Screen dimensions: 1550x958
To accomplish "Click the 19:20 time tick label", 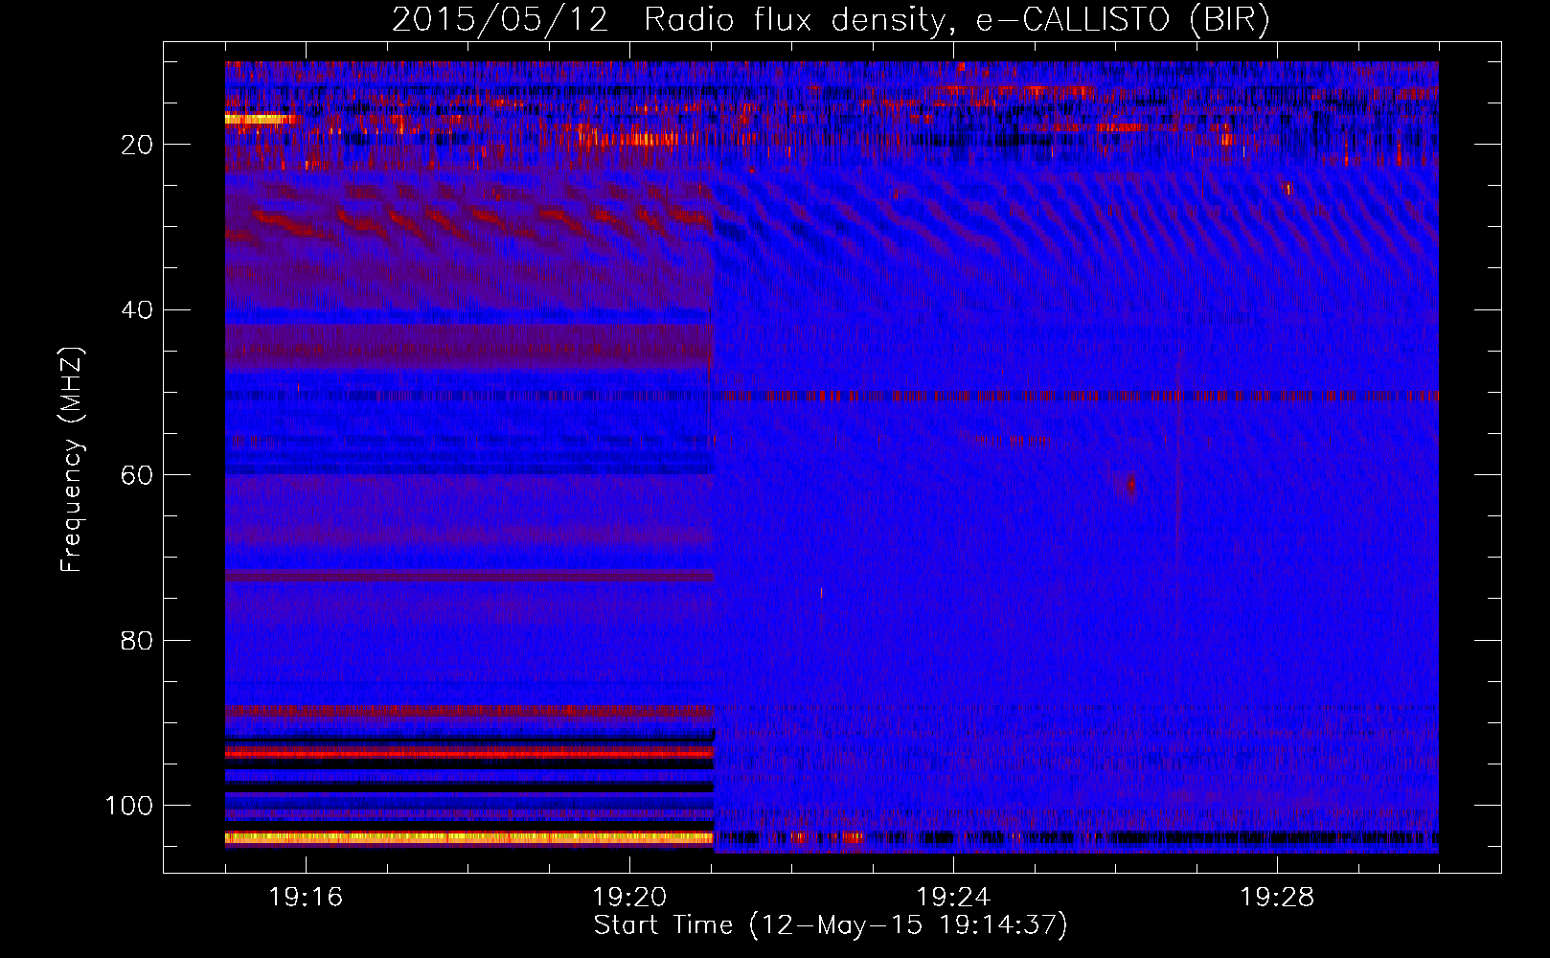I will point(629,898).
